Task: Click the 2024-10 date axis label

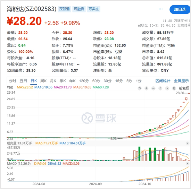Action: click(145, 184)
